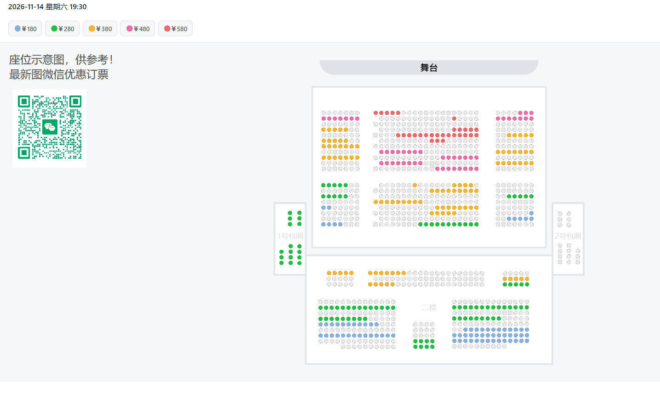Click the 1号包厢 box label
Image resolution: width=660 pixels, height=393 pixels.
(290, 236)
